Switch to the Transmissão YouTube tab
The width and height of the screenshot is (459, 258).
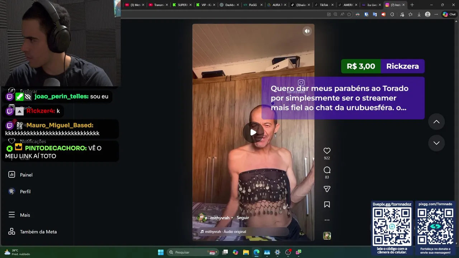[x=158, y=5]
